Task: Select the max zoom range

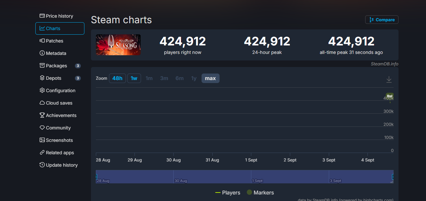Action: 210,78
